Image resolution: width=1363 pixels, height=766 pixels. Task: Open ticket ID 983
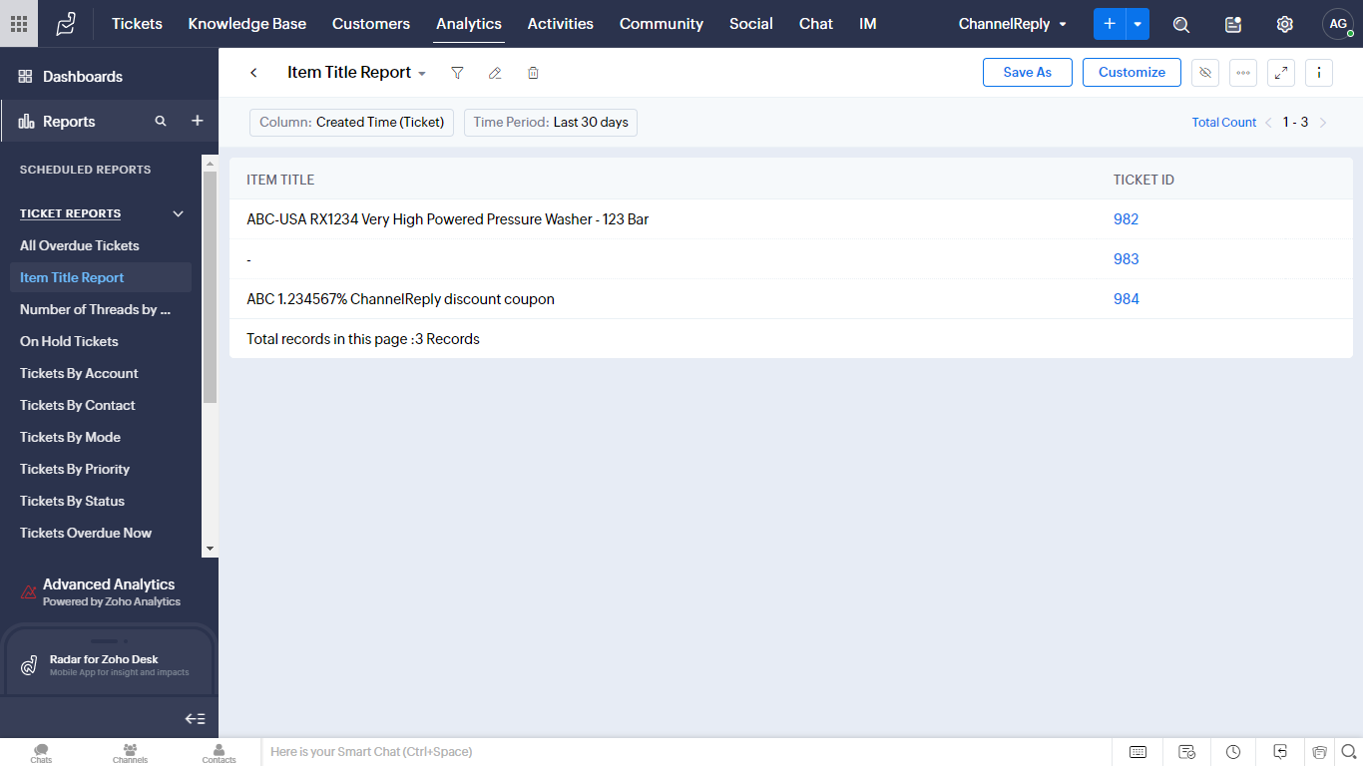1127,259
